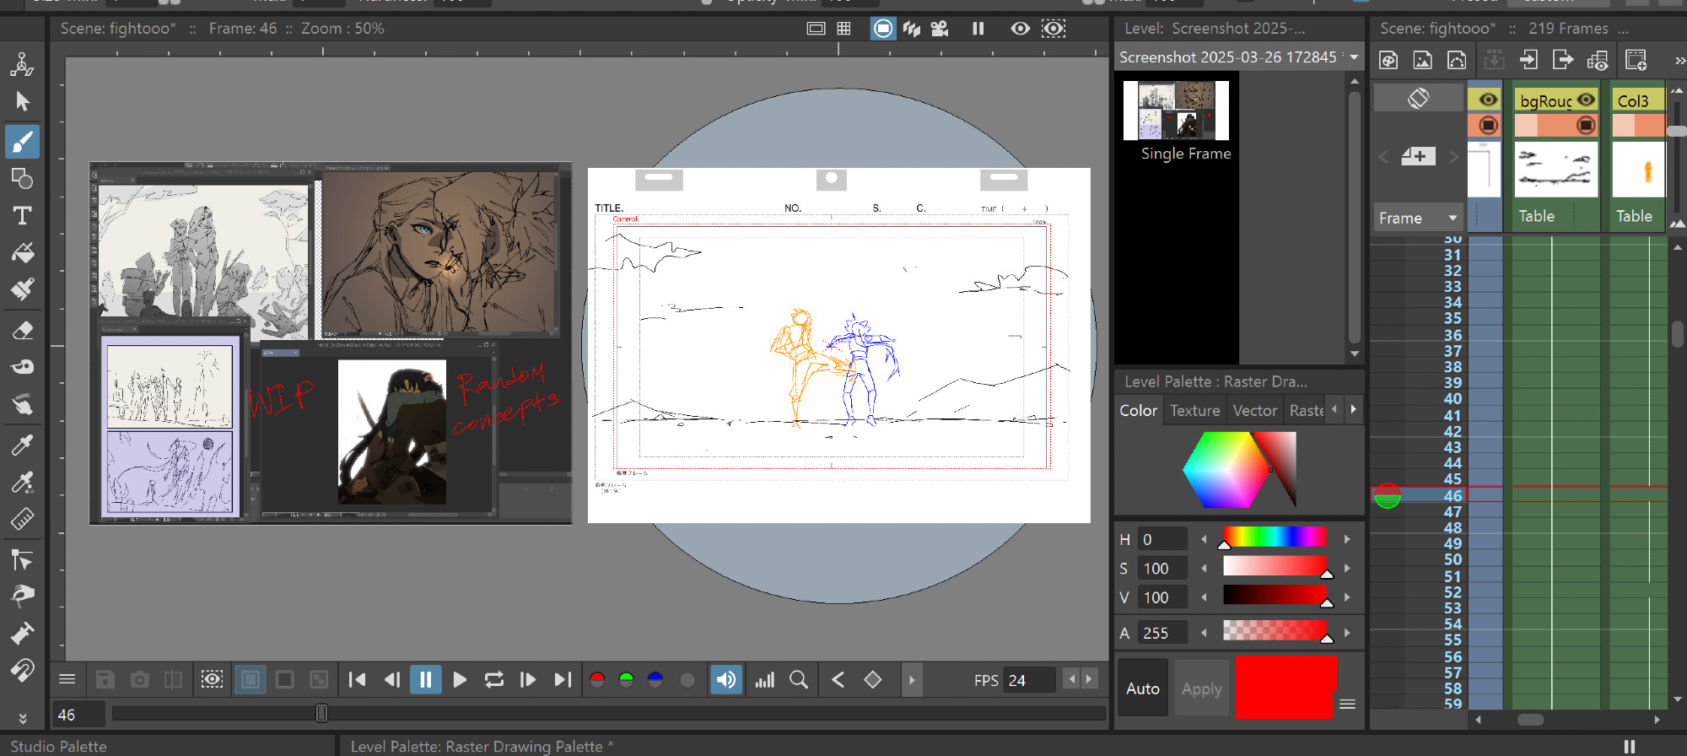Select the Selection arrow tool
1687x756 pixels.
[x=22, y=102]
